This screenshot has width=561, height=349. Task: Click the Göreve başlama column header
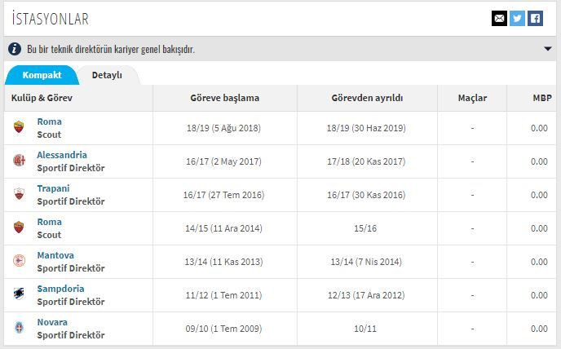[x=225, y=98]
